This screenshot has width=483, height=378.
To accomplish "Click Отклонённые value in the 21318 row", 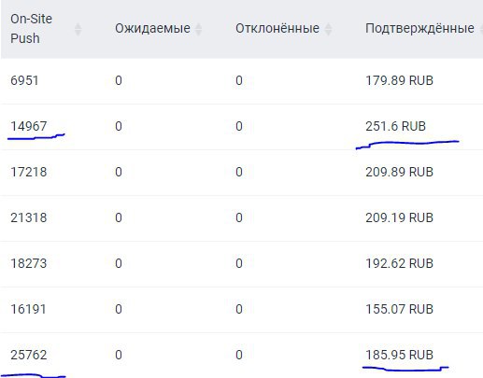I will 239,217.
